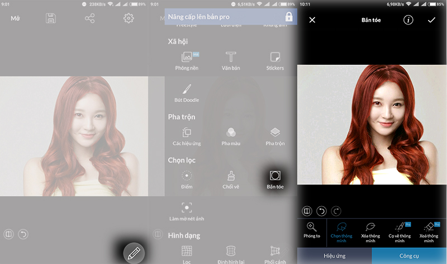Select Xoá thông minh eraser Pro tool

click(429, 233)
